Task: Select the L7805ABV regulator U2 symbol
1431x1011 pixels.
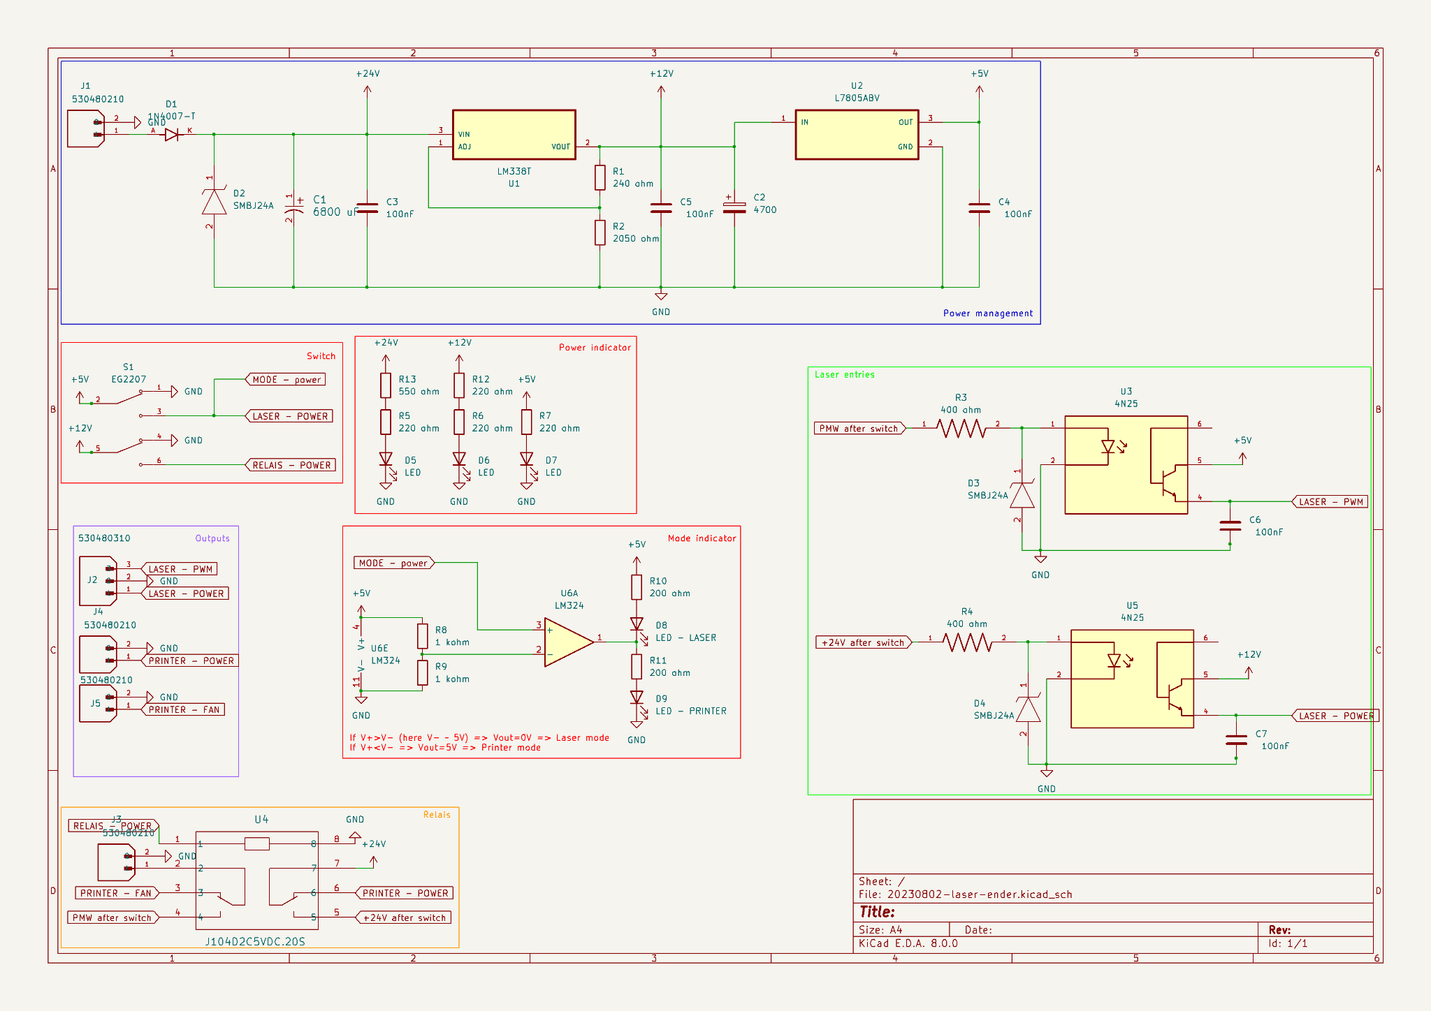Action: [x=856, y=135]
